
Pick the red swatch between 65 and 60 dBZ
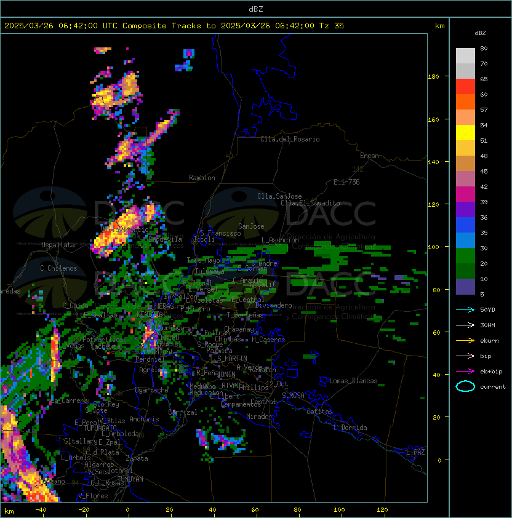click(465, 87)
